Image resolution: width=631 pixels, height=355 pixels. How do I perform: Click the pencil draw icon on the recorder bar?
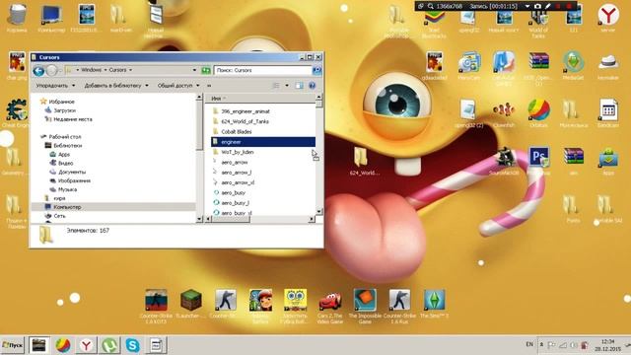[x=548, y=6]
